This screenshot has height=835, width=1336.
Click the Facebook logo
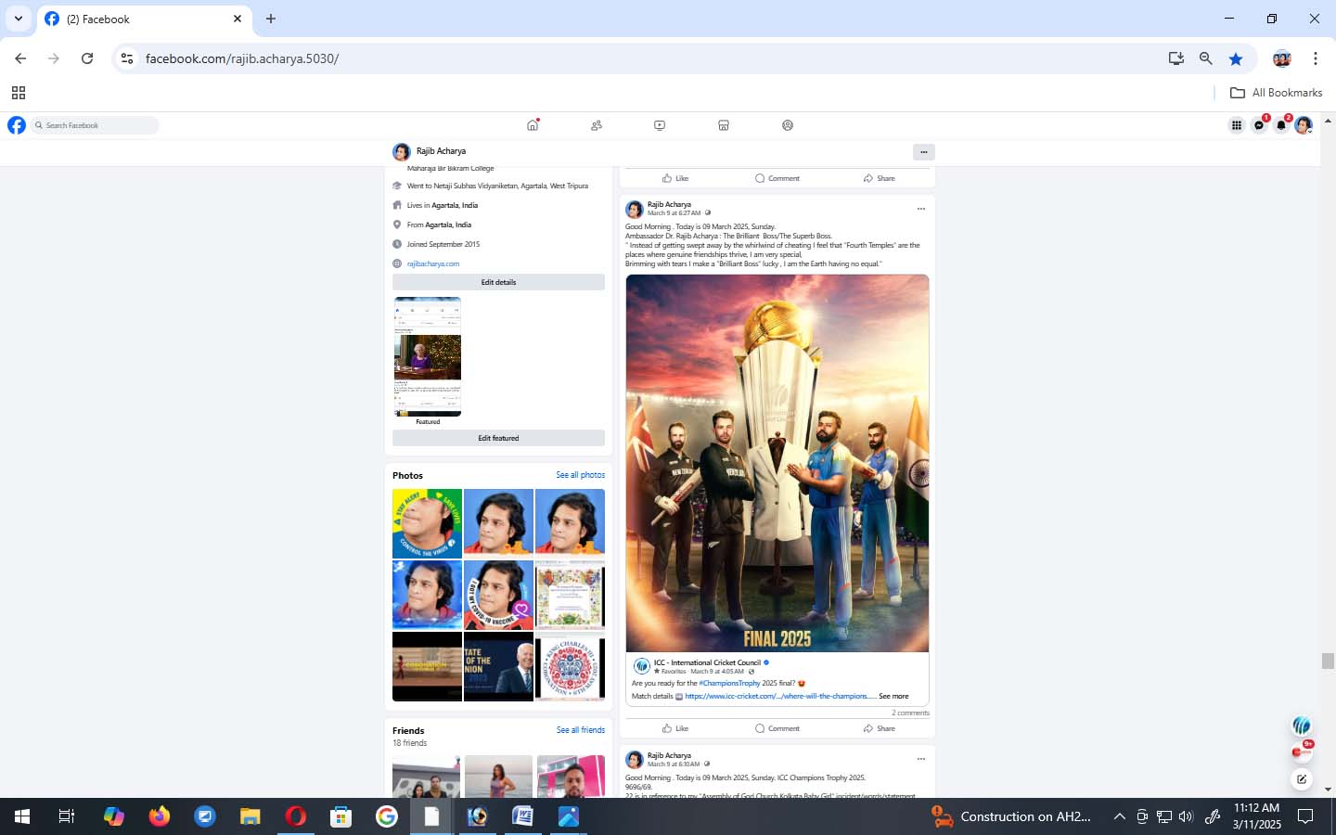pyautogui.click(x=17, y=125)
